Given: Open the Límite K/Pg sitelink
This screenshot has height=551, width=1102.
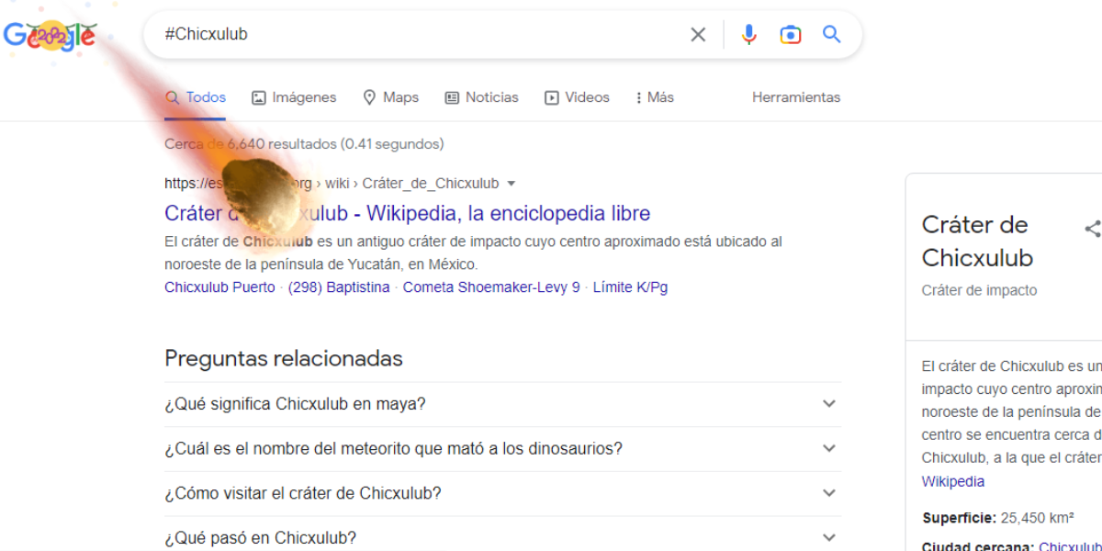Looking at the screenshot, I should [x=630, y=287].
